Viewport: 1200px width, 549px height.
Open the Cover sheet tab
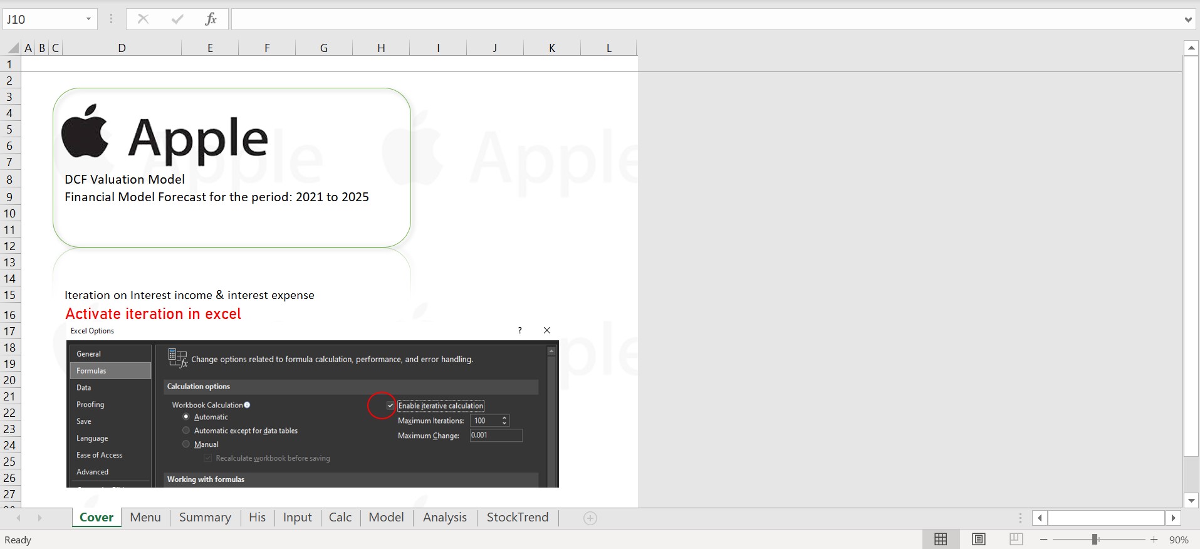97,518
